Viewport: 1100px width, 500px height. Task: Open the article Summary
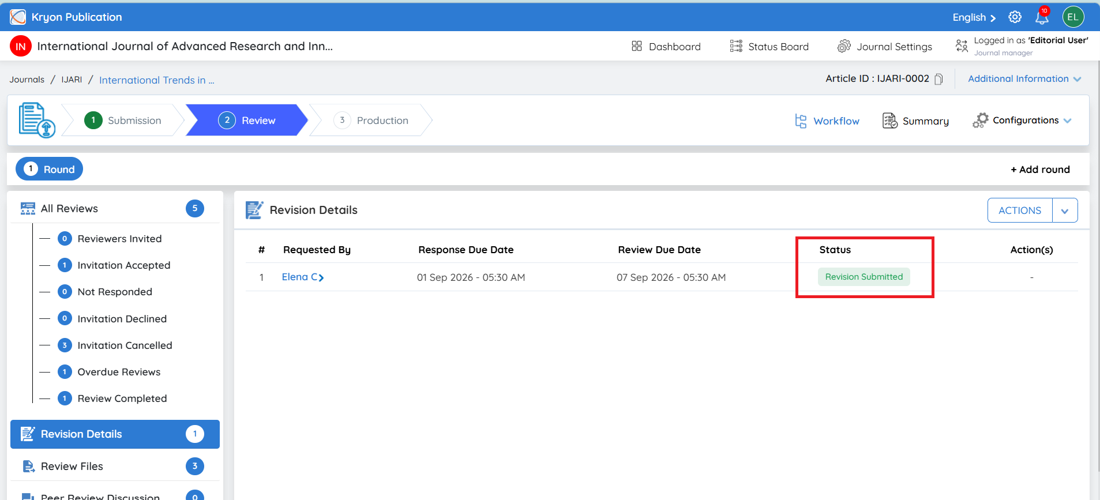tap(915, 121)
